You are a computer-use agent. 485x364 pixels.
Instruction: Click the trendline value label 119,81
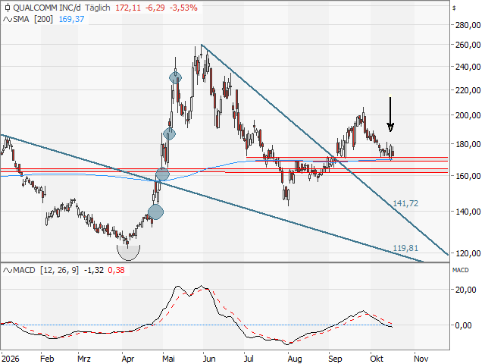405,248
